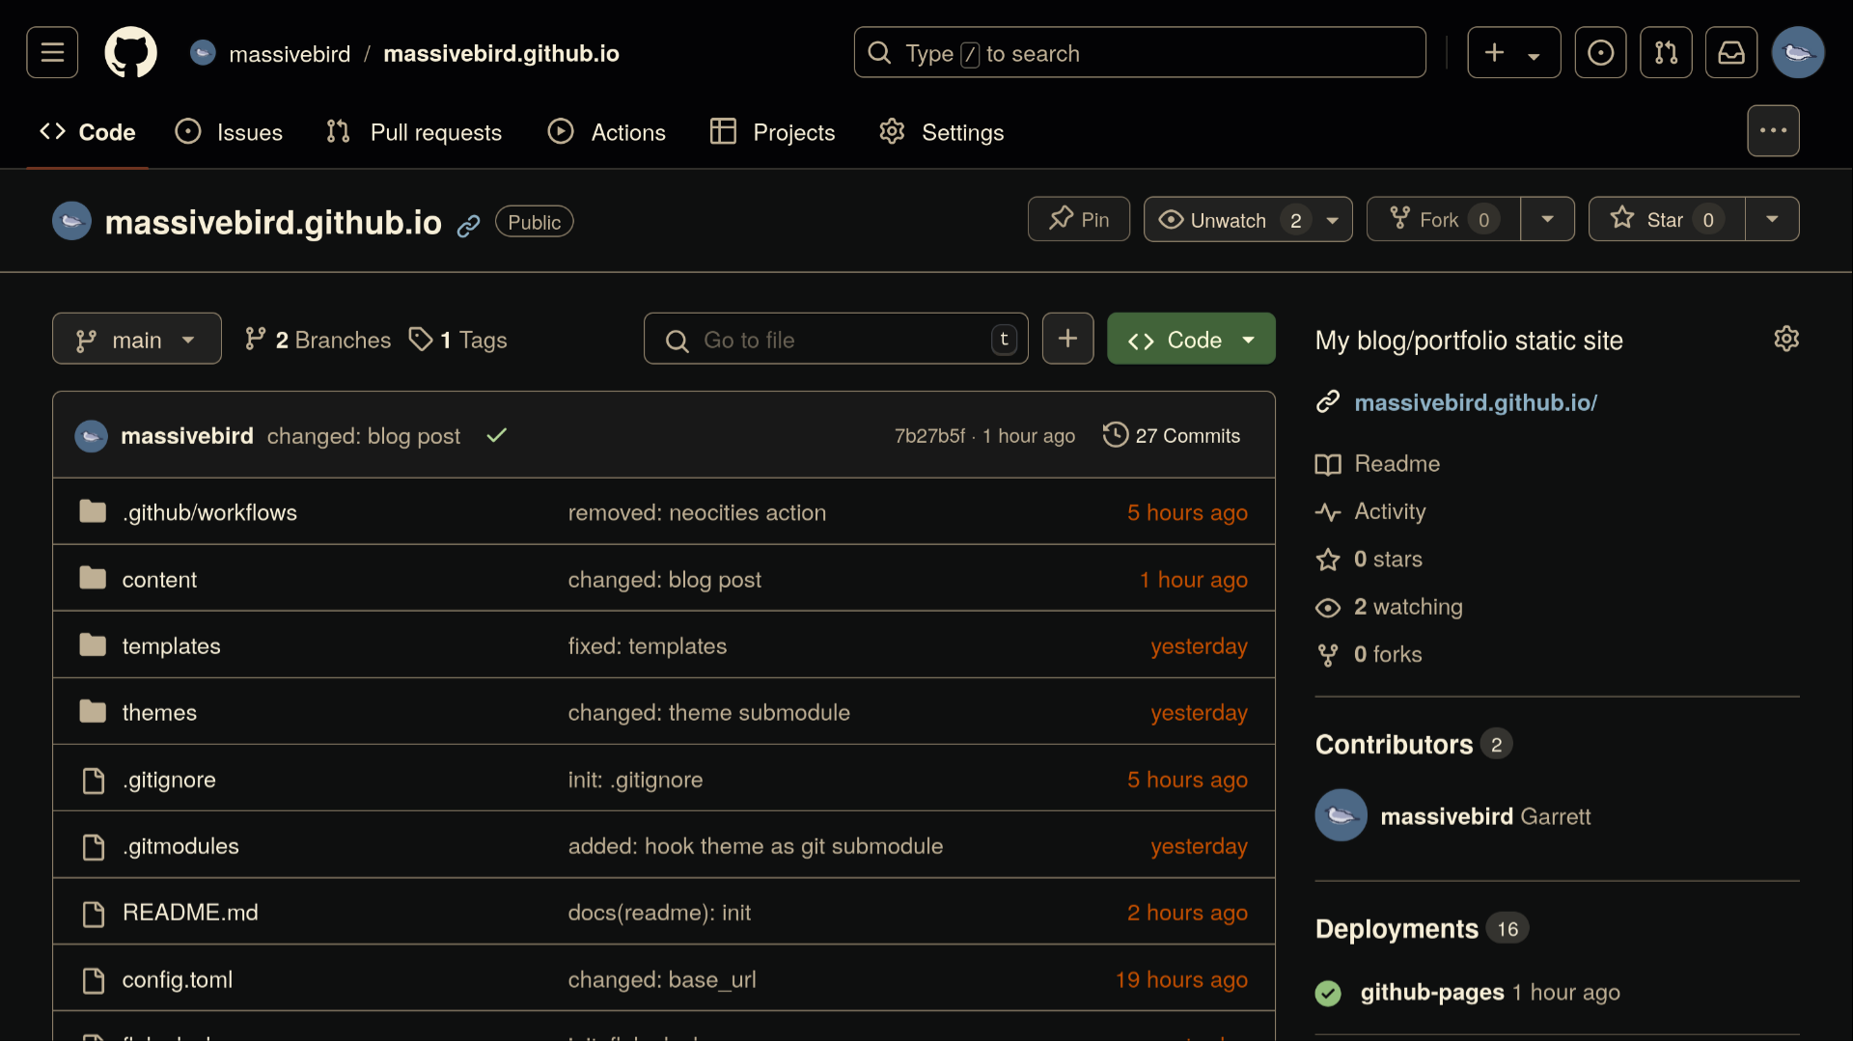Click the Activity pulse icon in About
The height and width of the screenshot is (1041, 1853).
1328,511
